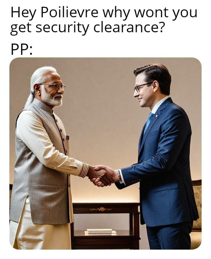Click the words "security clearance?" in the caption

(100, 27)
